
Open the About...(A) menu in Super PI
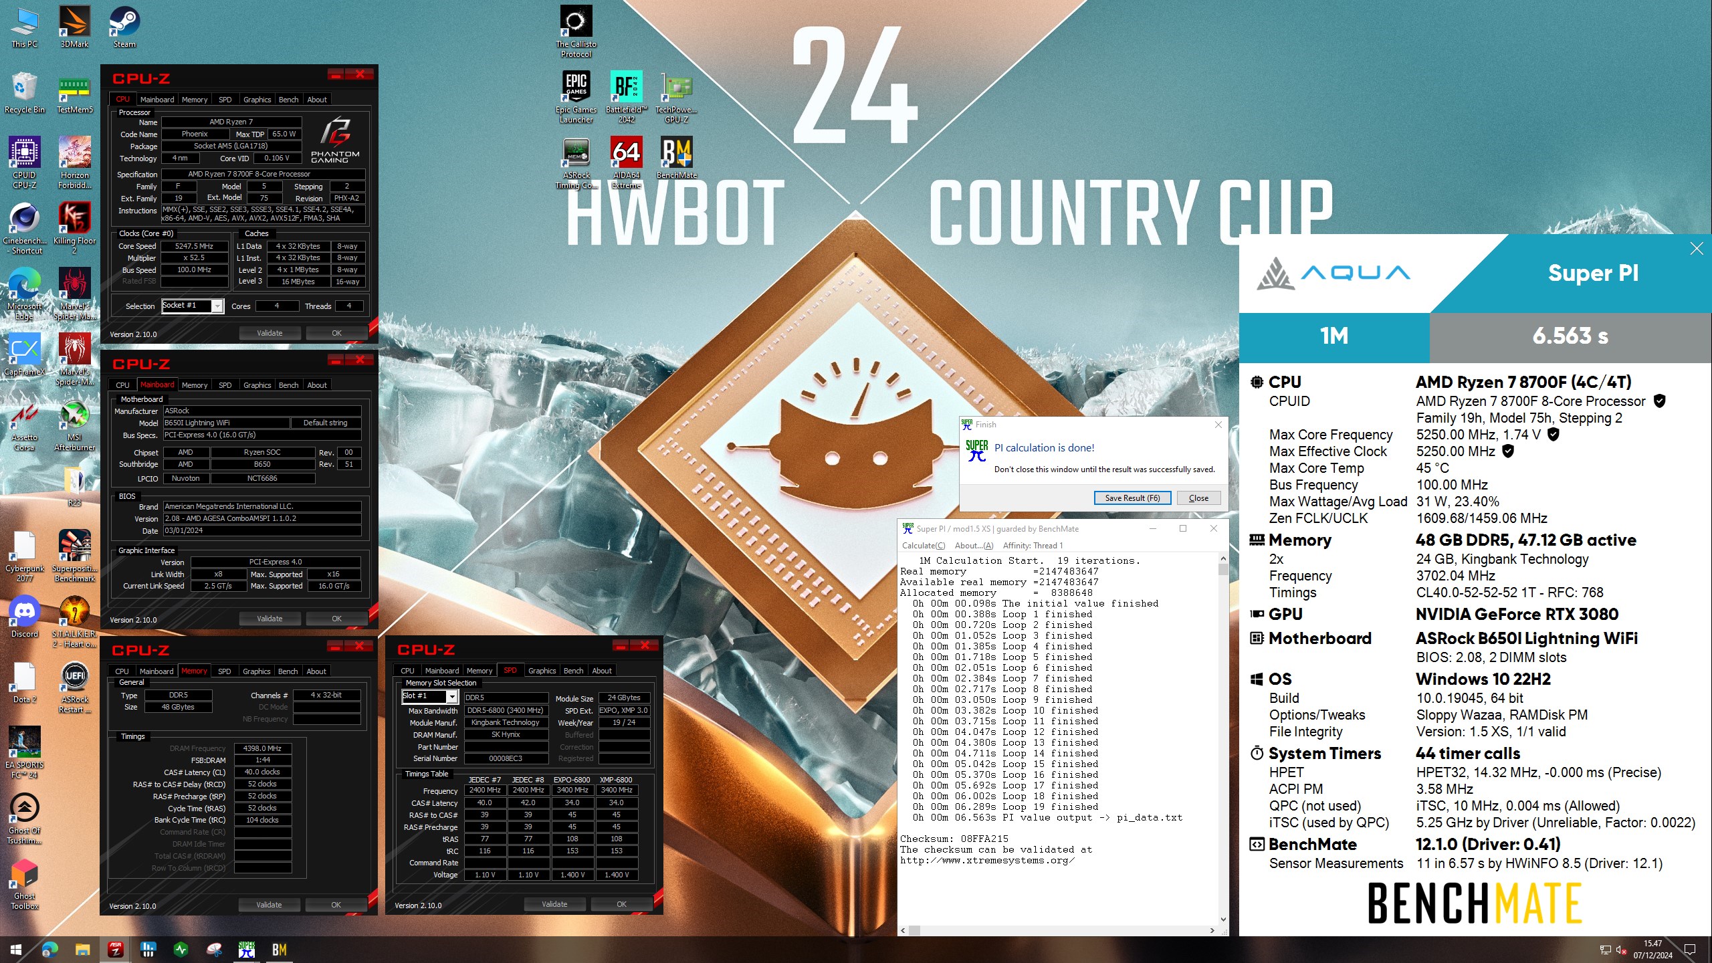click(974, 546)
